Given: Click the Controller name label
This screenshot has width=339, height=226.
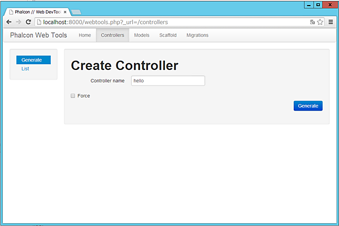Looking at the screenshot, I should [107, 81].
